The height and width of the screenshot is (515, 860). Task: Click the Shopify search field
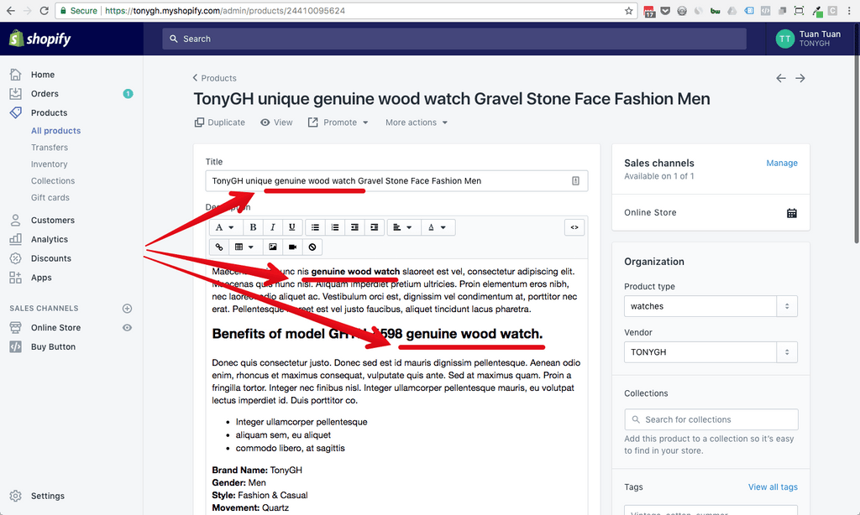tap(454, 39)
